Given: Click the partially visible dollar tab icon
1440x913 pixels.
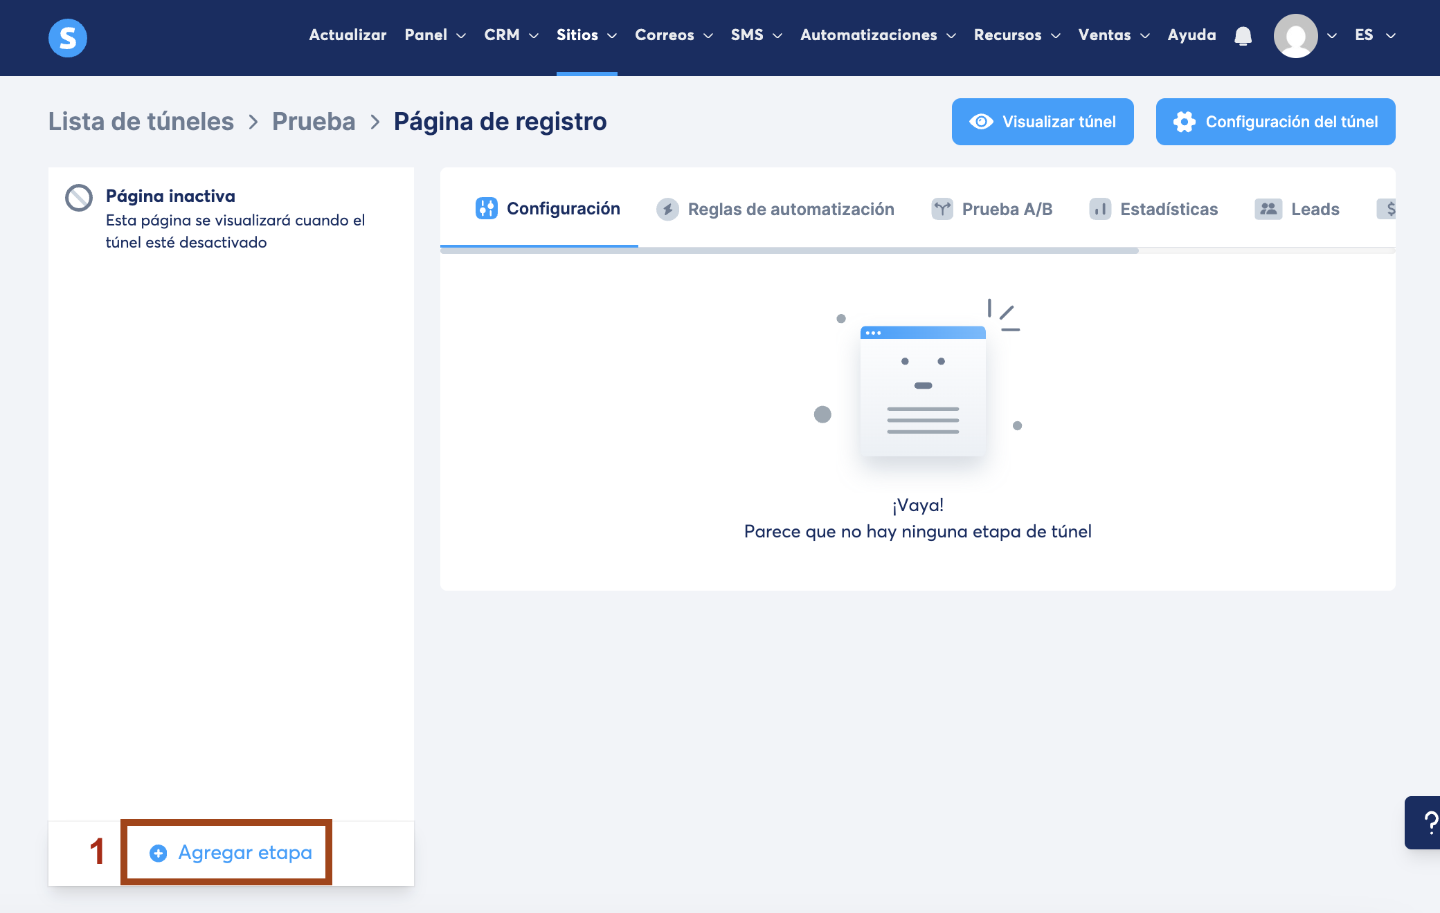Looking at the screenshot, I should tap(1387, 209).
